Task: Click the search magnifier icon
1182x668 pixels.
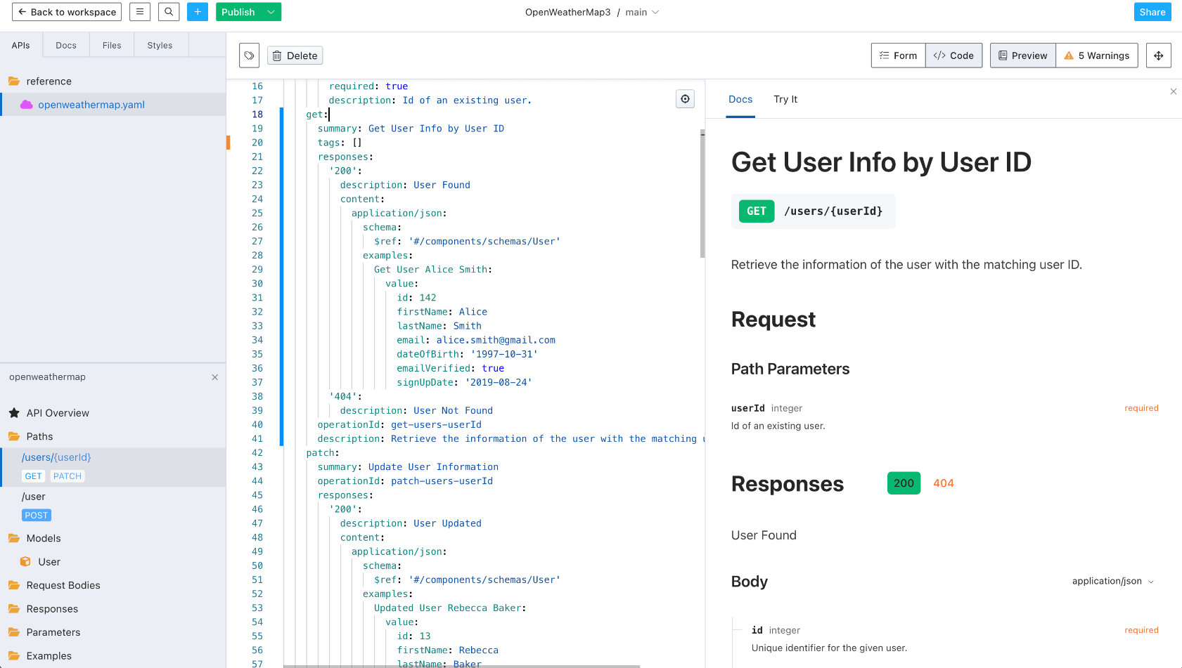Action: pyautogui.click(x=169, y=12)
